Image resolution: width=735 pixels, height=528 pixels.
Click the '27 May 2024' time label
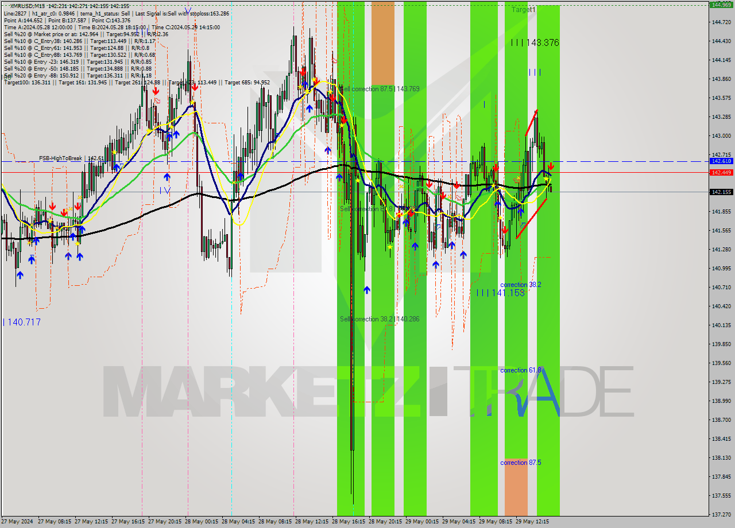point(18,522)
